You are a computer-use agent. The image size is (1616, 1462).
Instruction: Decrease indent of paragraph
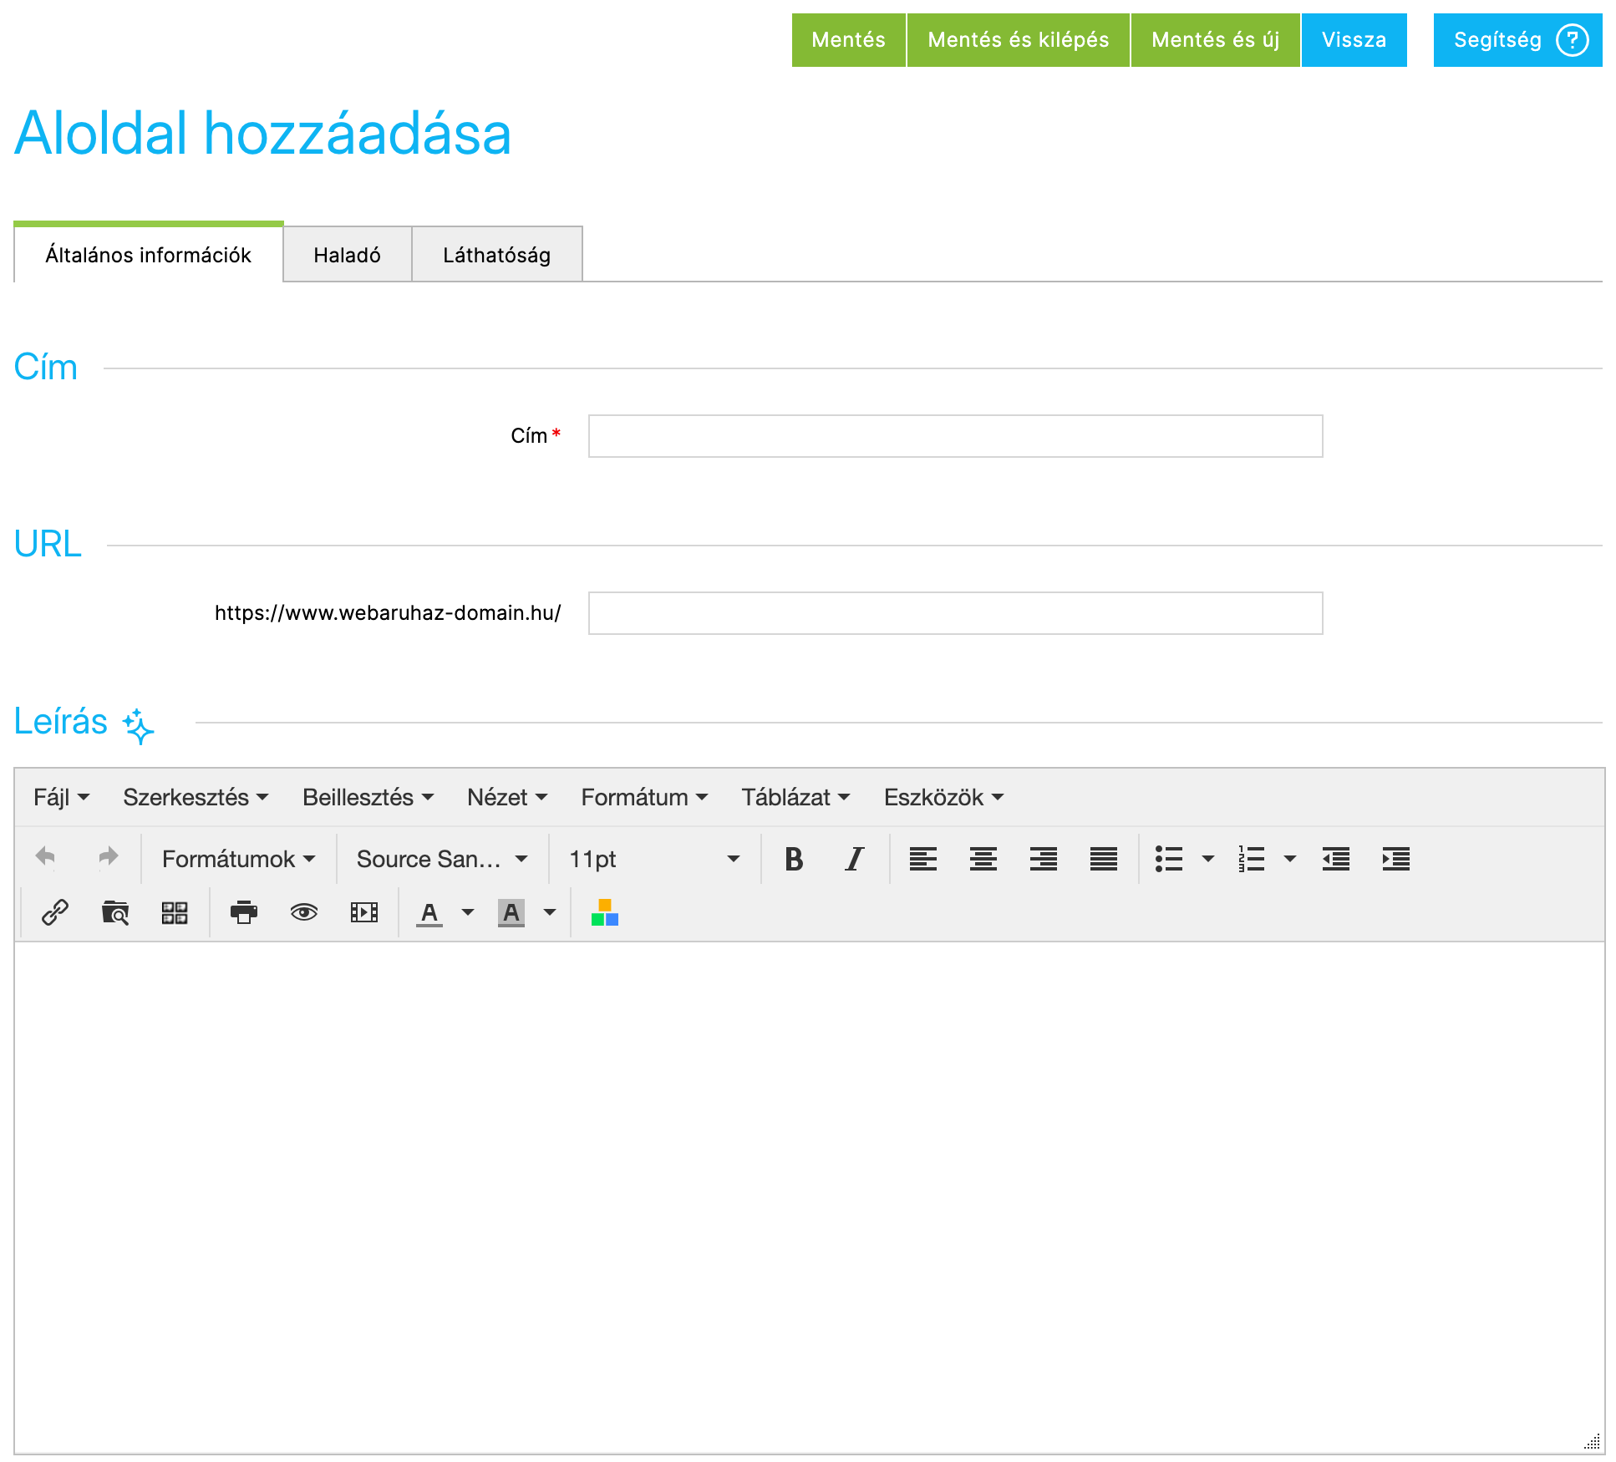(x=1336, y=859)
